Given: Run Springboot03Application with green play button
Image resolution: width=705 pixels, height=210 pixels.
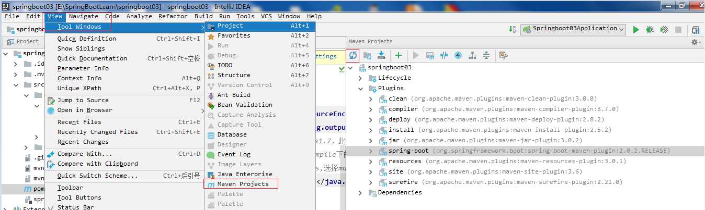Looking at the screenshot, I should tap(636, 30).
